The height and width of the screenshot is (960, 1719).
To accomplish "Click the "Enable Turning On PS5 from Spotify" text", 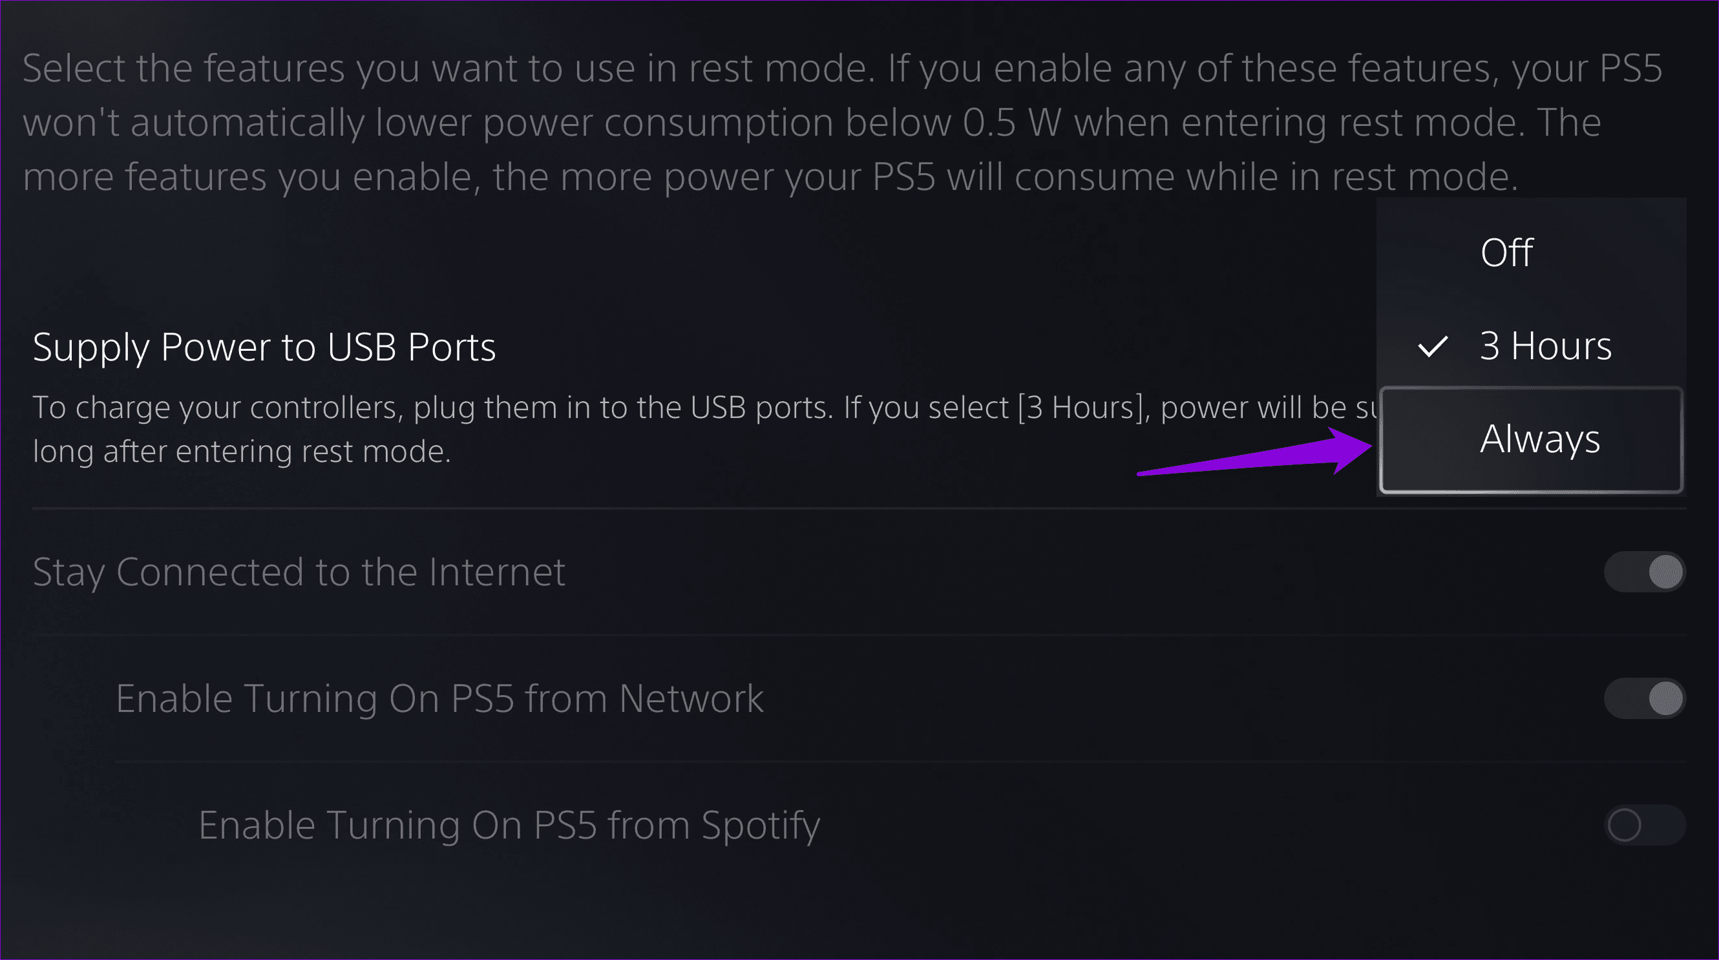I will click(509, 824).
